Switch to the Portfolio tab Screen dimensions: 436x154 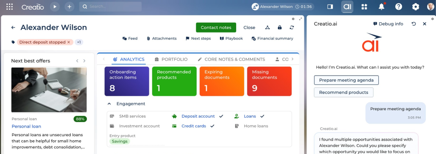click(171, 59)
